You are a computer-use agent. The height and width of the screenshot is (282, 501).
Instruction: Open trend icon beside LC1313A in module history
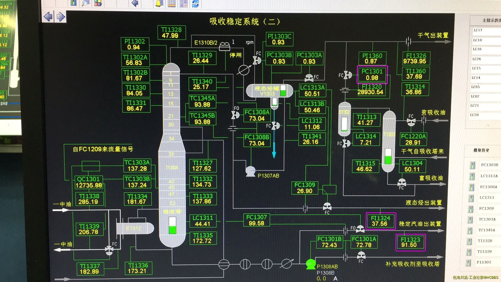click(x=472, y=176)
